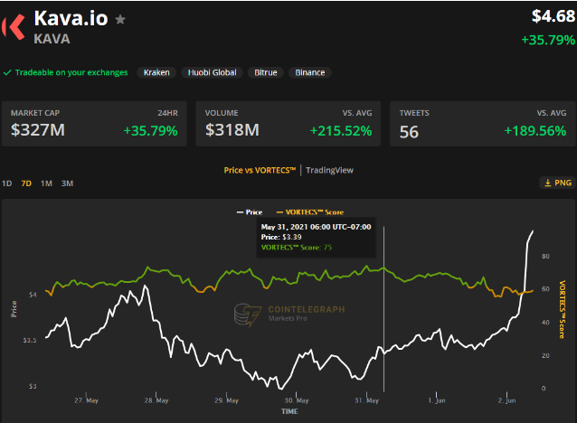Toggle the Price series in legend
The height and width of the screenshot is (423, 577).
pos(250,212)
